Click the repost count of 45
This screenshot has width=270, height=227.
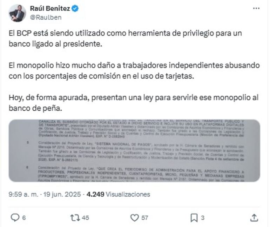(85, 218)
